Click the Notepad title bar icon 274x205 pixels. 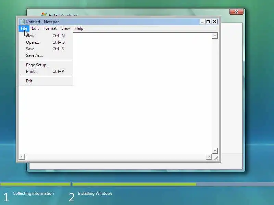(22, 22)
